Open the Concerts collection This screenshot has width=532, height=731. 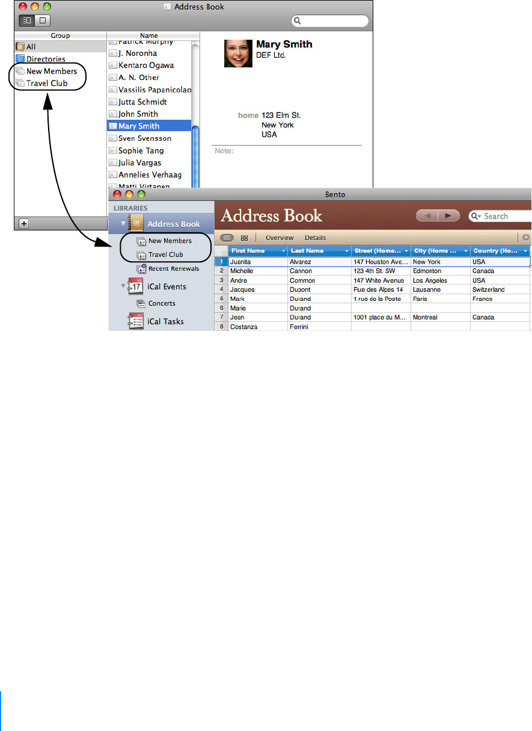pyautogui.click(x=162, y=303)
